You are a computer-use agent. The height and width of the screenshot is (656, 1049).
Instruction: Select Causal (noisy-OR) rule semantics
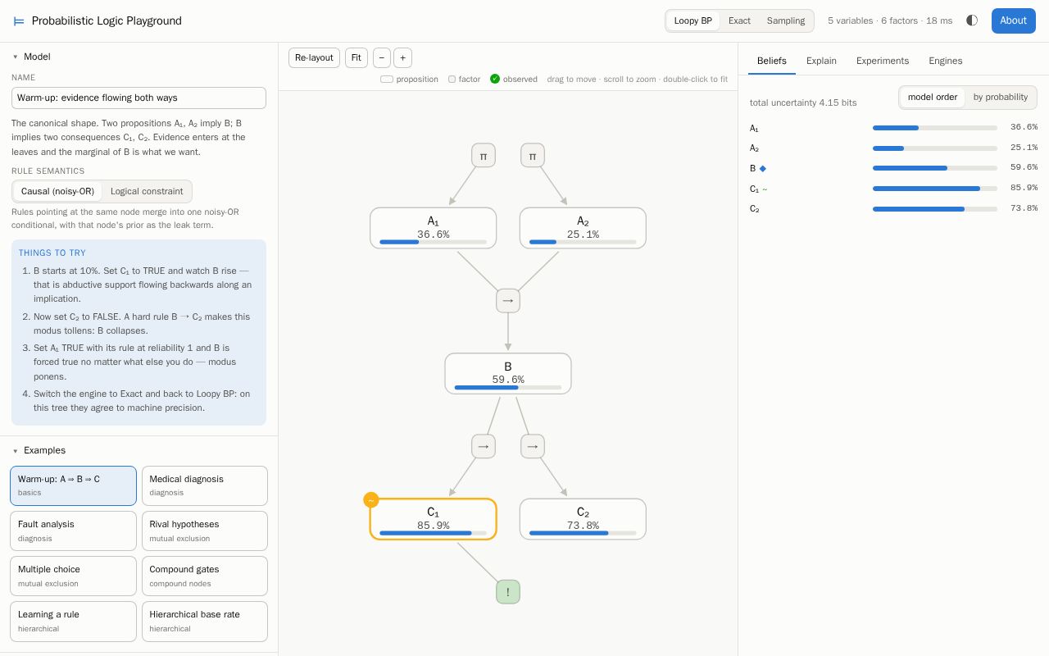pyautogui.click(x=57, y=191)
